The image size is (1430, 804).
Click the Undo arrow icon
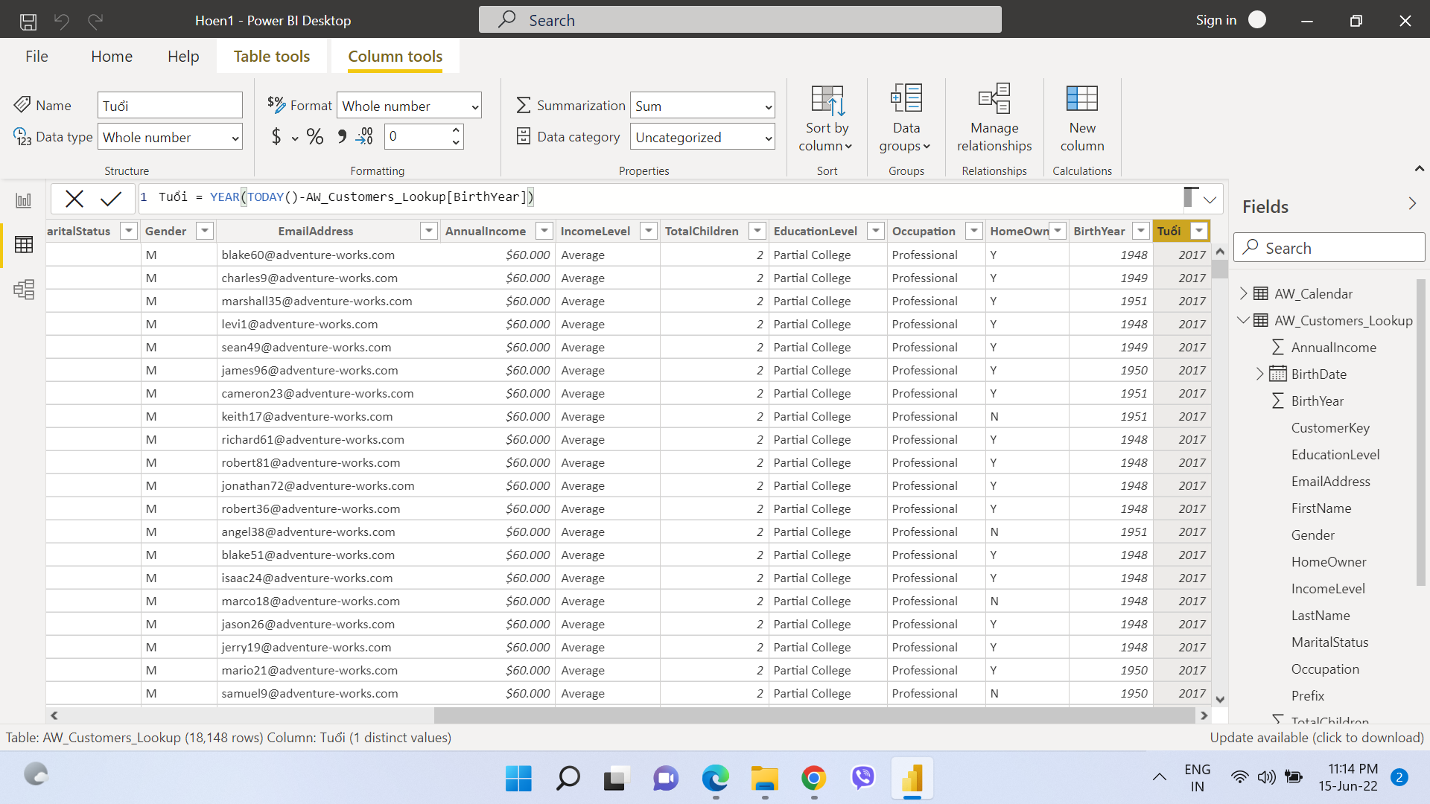click(x=62, y=21)
